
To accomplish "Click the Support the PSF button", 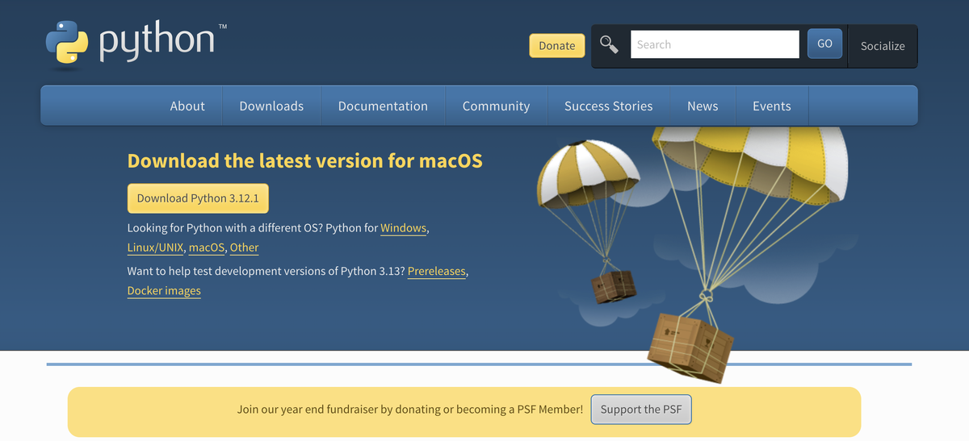I will pyautogui.click(x=641, y=410).
